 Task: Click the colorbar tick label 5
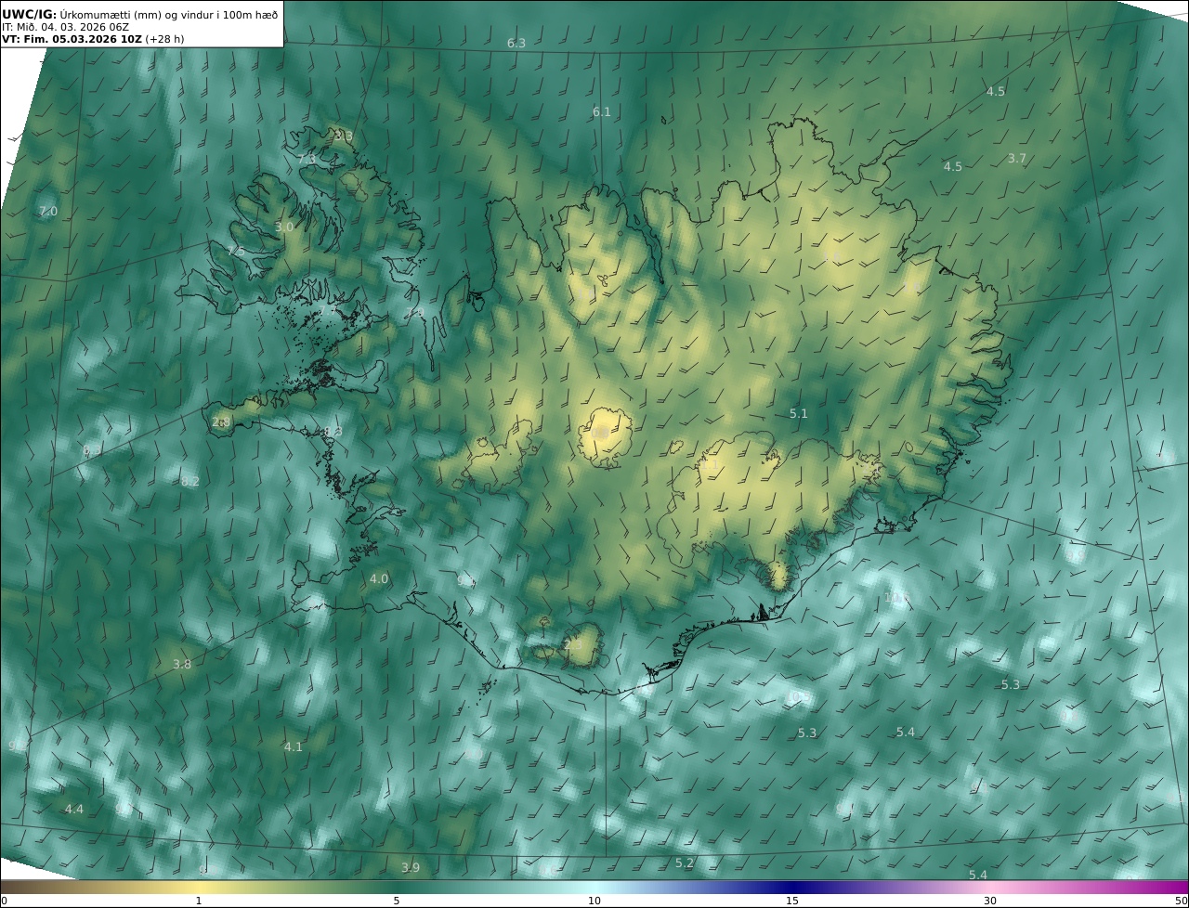[x=397, y=902]
